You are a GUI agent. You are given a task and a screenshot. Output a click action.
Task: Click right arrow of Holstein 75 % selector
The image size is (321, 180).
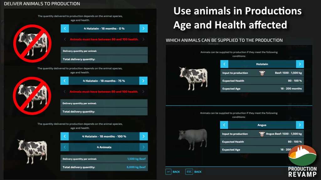pyautogui.click(x=143, y=81)
